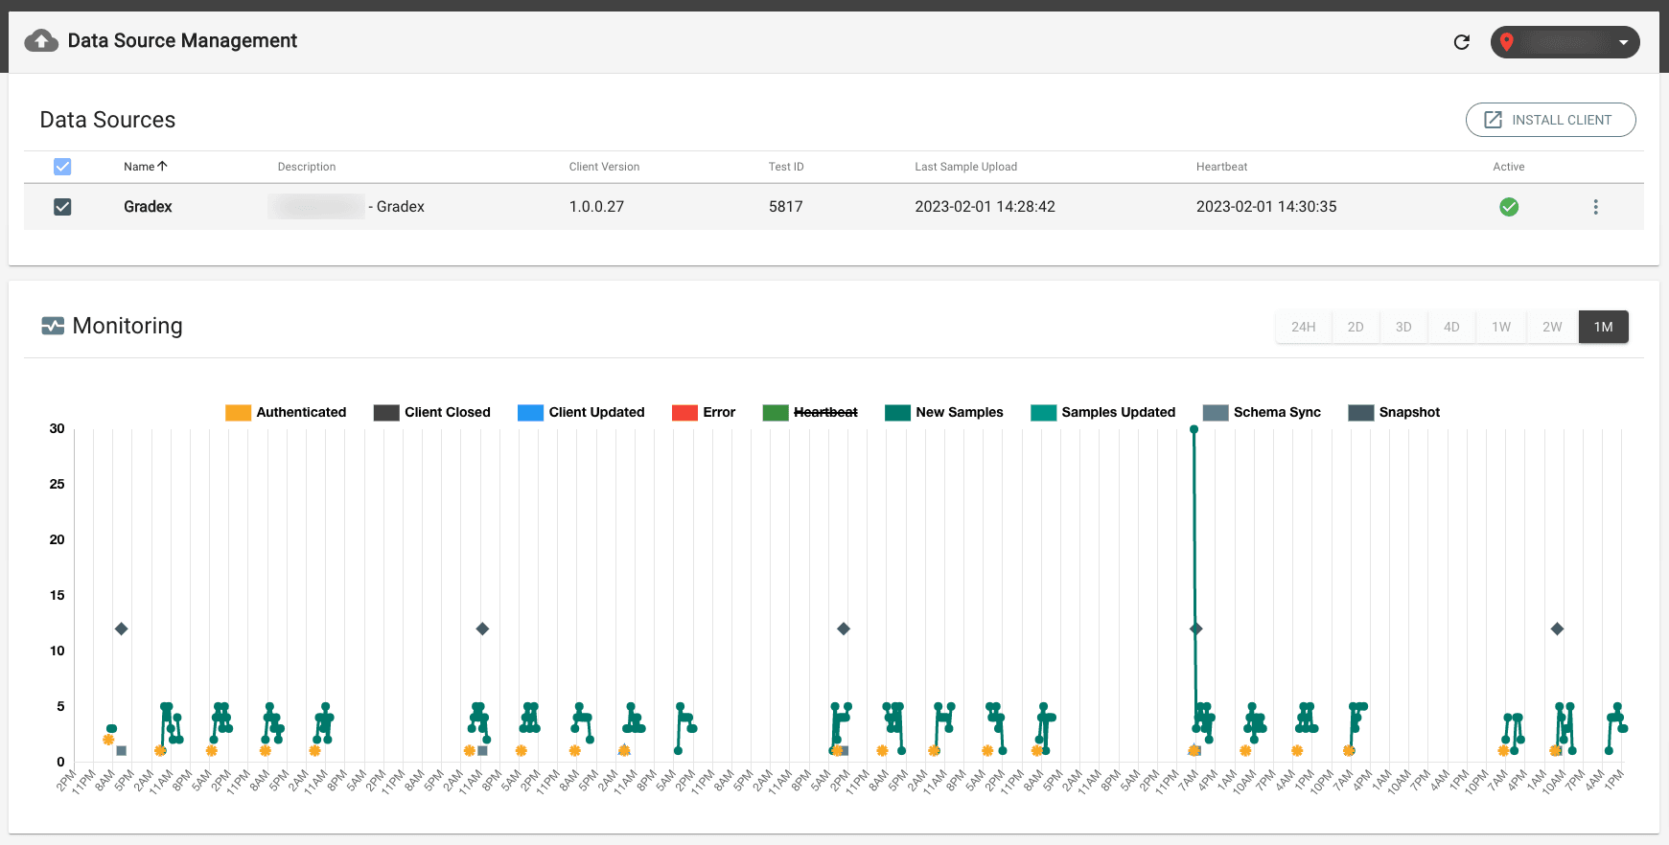Click the Test ID value 5817
The width and height of the screenshot is (1669, 845).
click(785, 207)
